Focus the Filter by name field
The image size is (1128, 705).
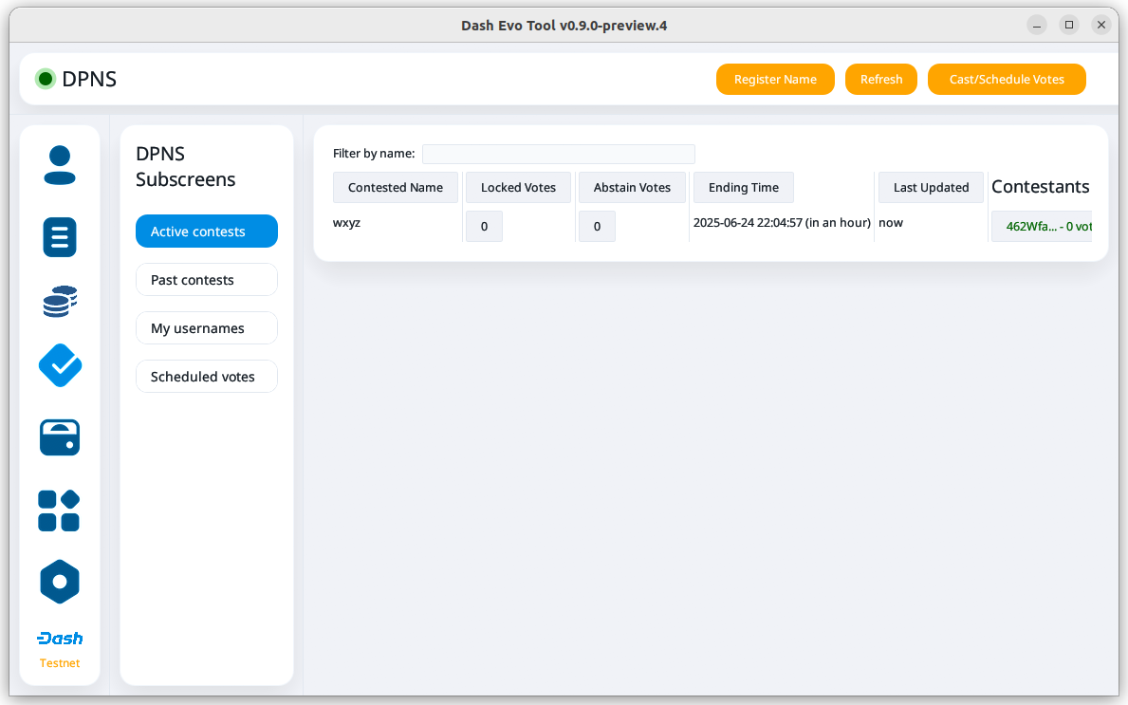click(x=558, y=154)
